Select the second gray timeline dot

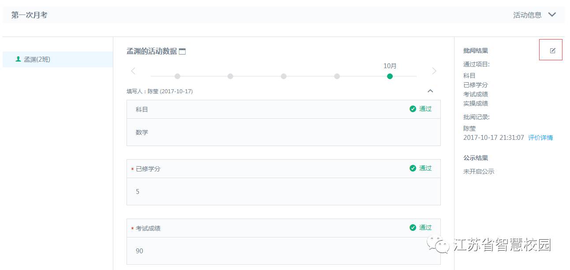click(x=230, y=76)
